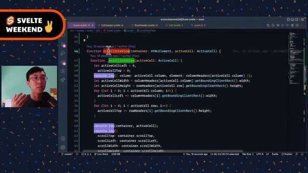Click the open changes icon in editor toolbar
Viewport: 308px width, 173px height.
coord(273,25)
